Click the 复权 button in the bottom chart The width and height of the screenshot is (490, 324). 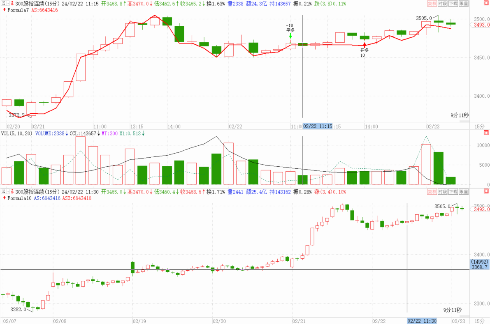[x=432, y=191]
